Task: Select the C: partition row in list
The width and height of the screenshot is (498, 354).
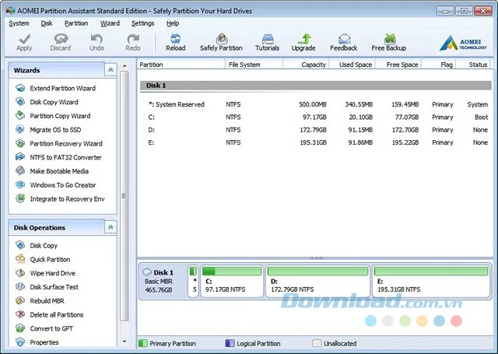Action: (x=316, y=117)
